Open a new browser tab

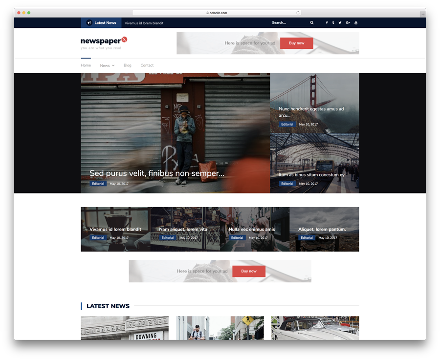coord(422,14)
